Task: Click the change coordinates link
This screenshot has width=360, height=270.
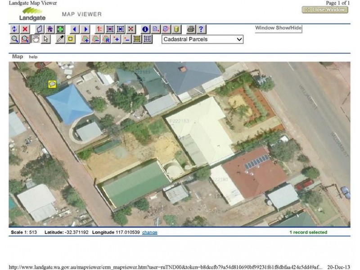Action: click(x=150, y=233)
